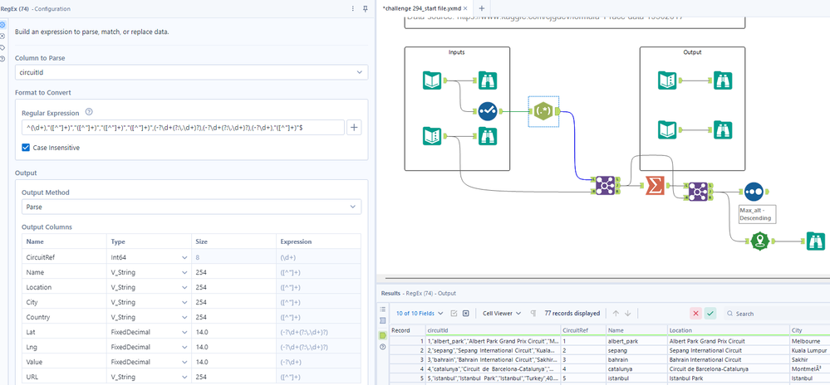Click the Lng name cell in Output Columns
Viewport: 830px width, 385px height.
coord(64,347)
